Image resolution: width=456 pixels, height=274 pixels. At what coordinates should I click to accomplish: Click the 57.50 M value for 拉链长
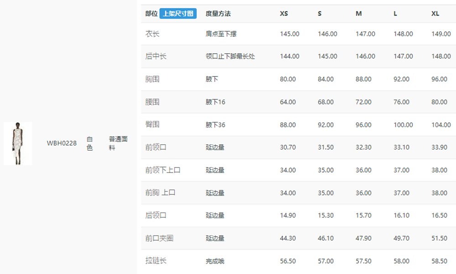click(363, 261)
